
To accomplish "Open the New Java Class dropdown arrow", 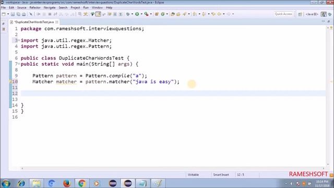I will [167, 14].
